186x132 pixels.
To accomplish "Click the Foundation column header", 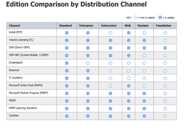I will [x=164, y=25].
